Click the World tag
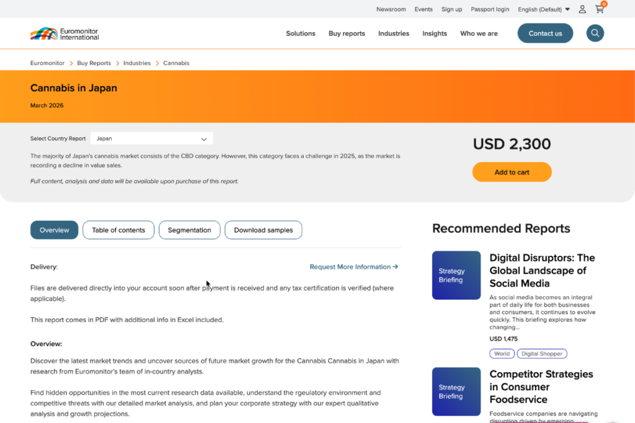 [x=502, y=354]
